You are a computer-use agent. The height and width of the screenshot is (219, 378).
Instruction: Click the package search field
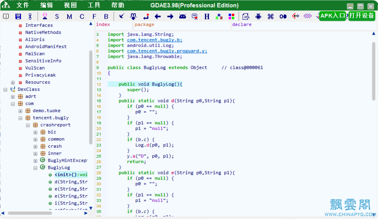(182, 25)
